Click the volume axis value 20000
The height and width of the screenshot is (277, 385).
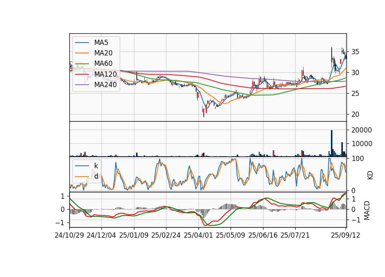(x=362, y=130)
